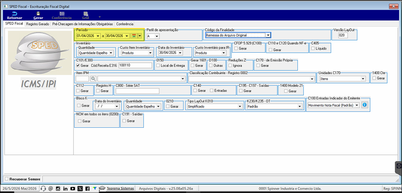Screen dimensions: 402x193
Task: Open the YouTube icon in status bar
Action: tap(72, 188)
